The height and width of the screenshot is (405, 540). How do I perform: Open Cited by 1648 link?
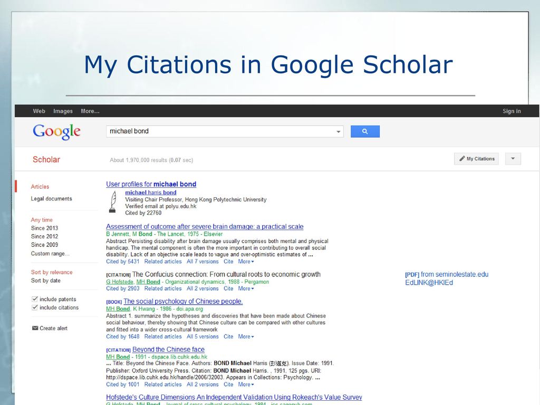122,336
